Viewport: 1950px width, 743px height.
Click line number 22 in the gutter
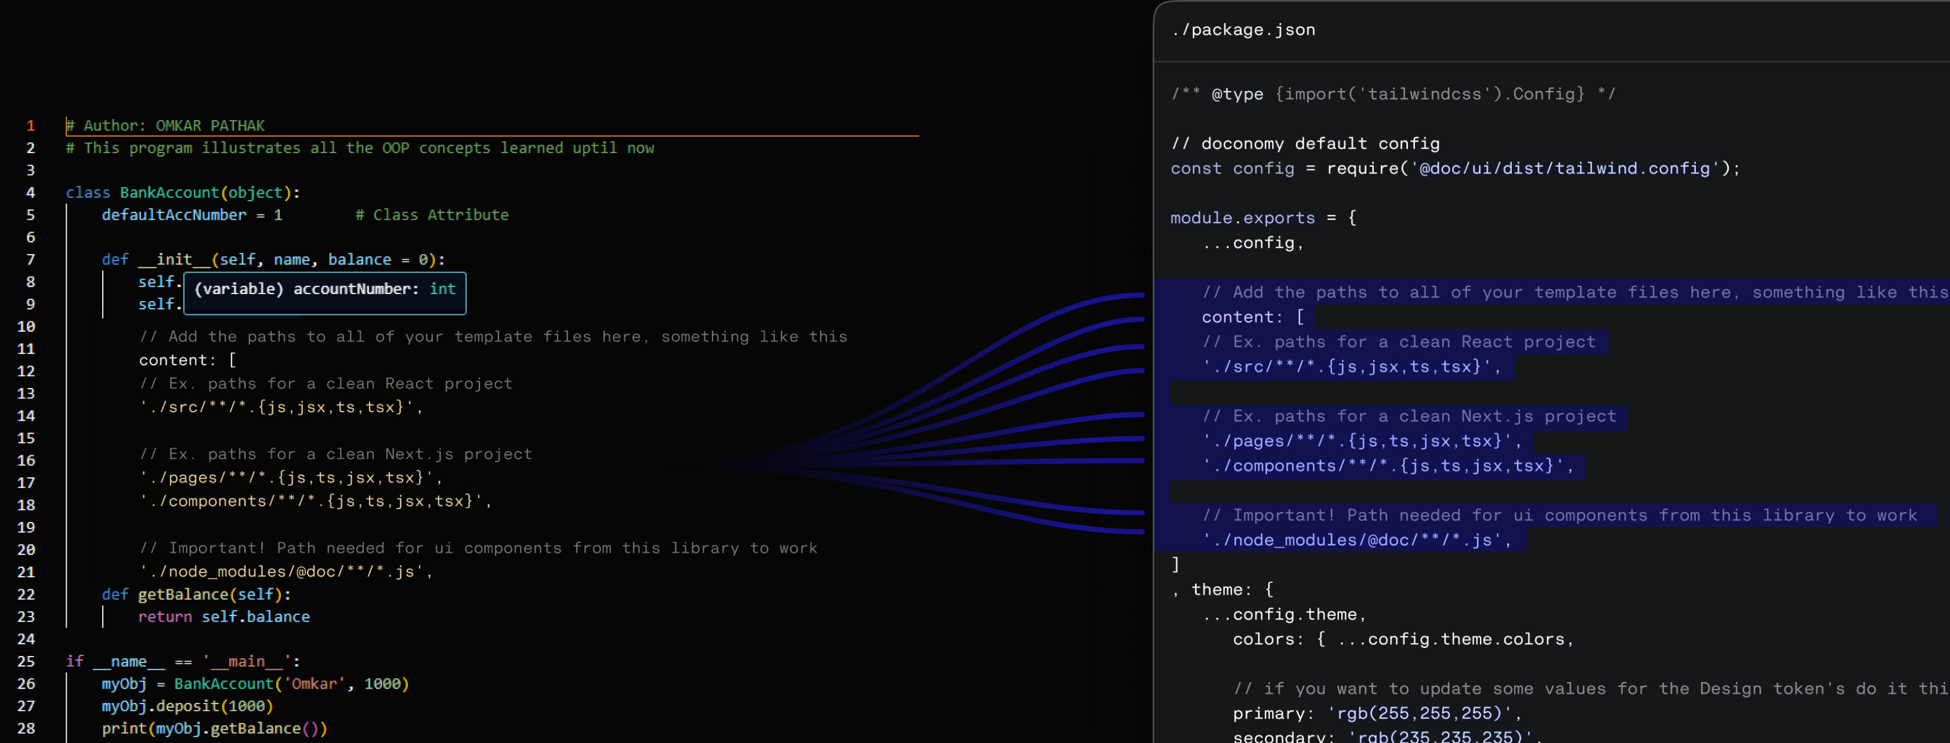tap(27, 595)
